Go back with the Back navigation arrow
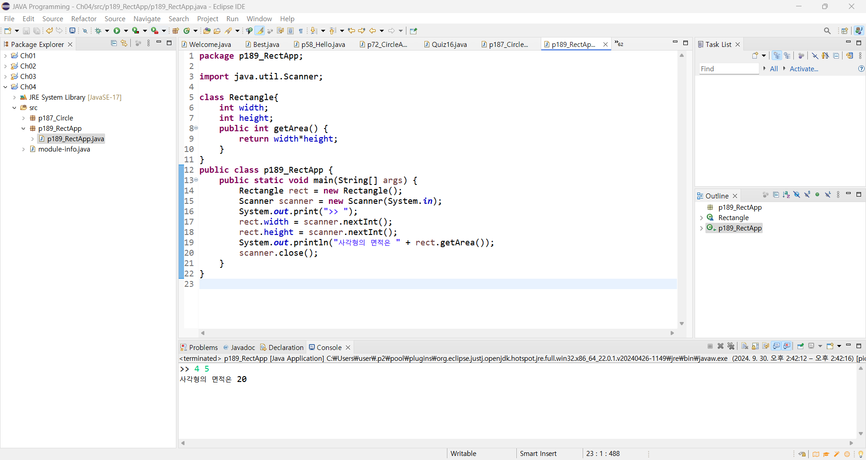 373,31
